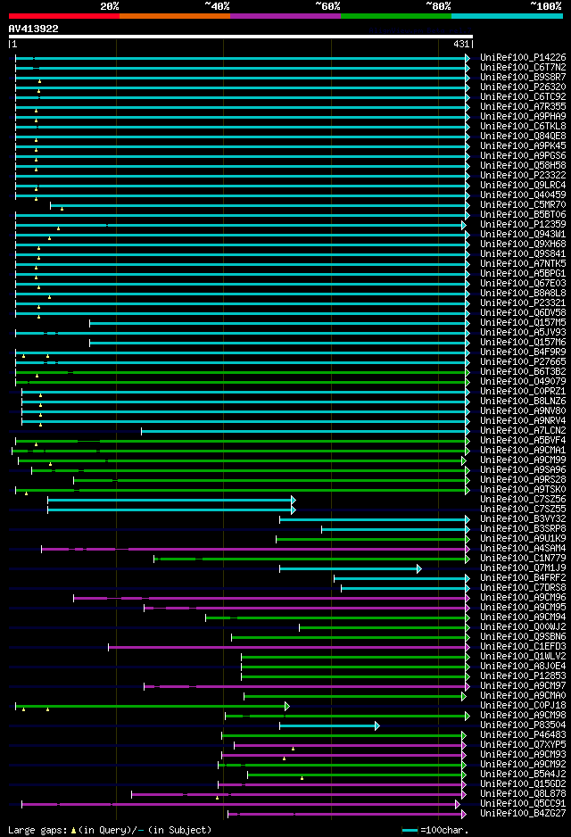This screenshot has width=571, height=837.
Task: Click the purple alignment bar for UniRef100_A4SAM4
Action: tap(255, 550)
